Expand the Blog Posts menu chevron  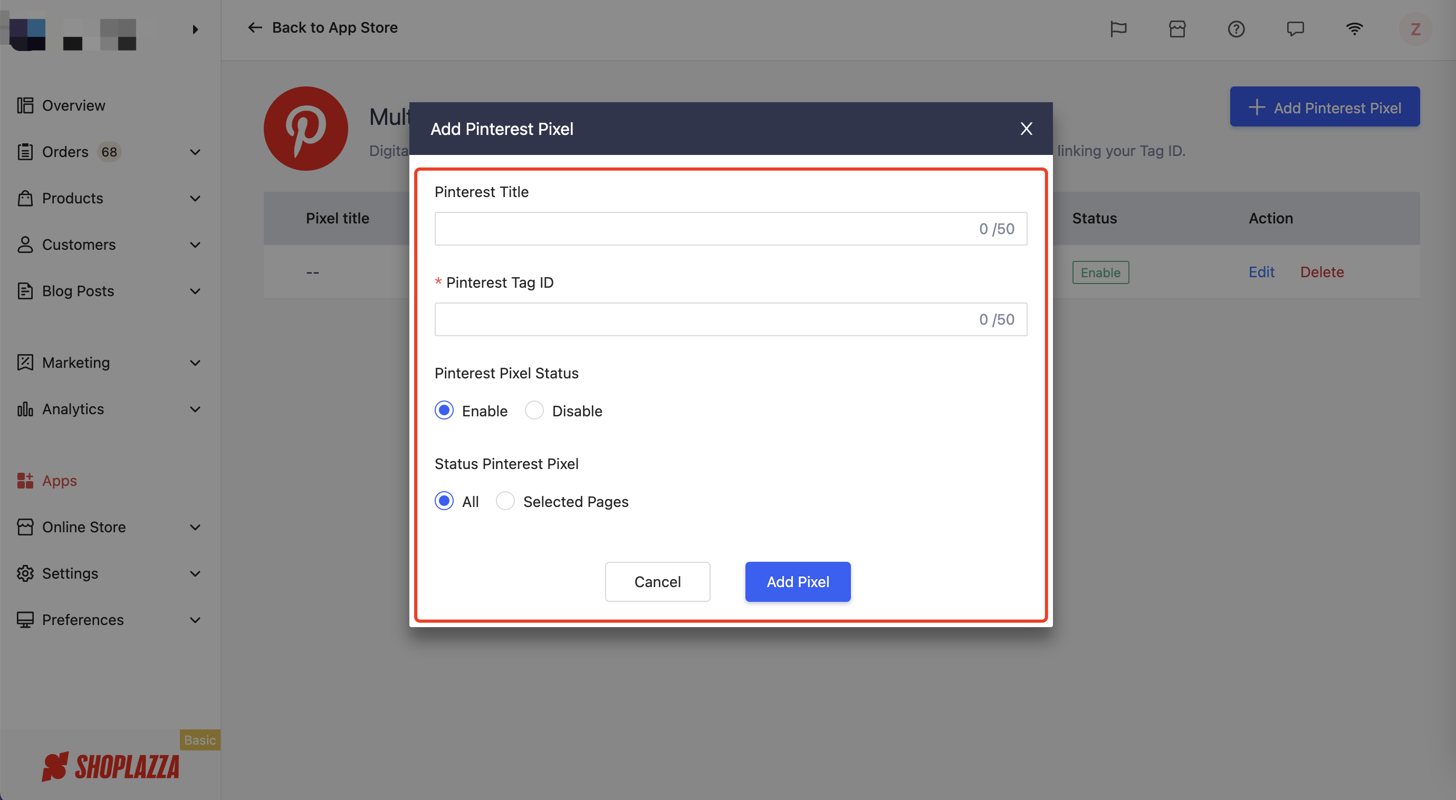pyautogui.click(x=195, y=291)
